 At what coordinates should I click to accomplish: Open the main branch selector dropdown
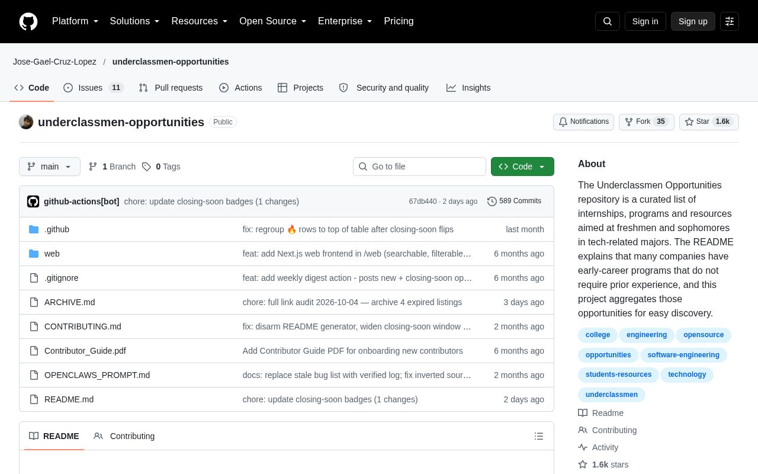tap(50, 166)
